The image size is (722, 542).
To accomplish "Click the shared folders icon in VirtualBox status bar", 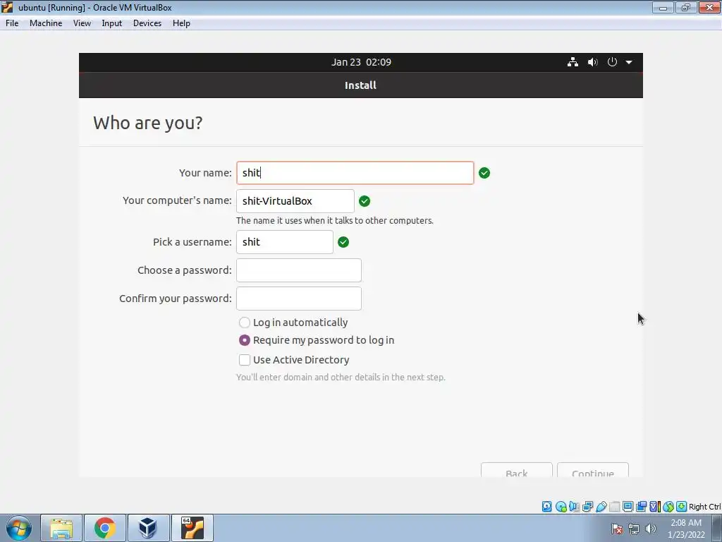I will 614,507.
